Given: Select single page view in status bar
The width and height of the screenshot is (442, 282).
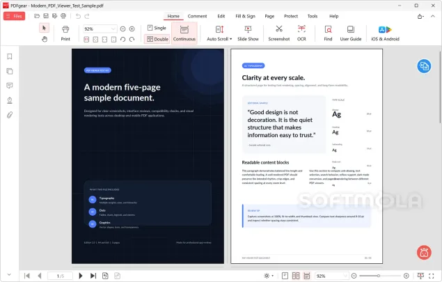Looking at the screenshot, I should click(285, 276).
